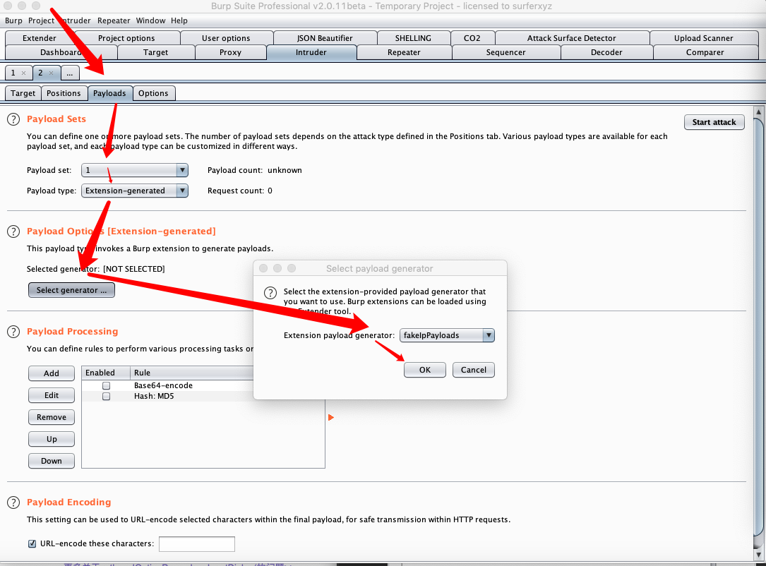Open the Repeater menu
Viewport: 766px width, 566px height.
click(114, 20)
